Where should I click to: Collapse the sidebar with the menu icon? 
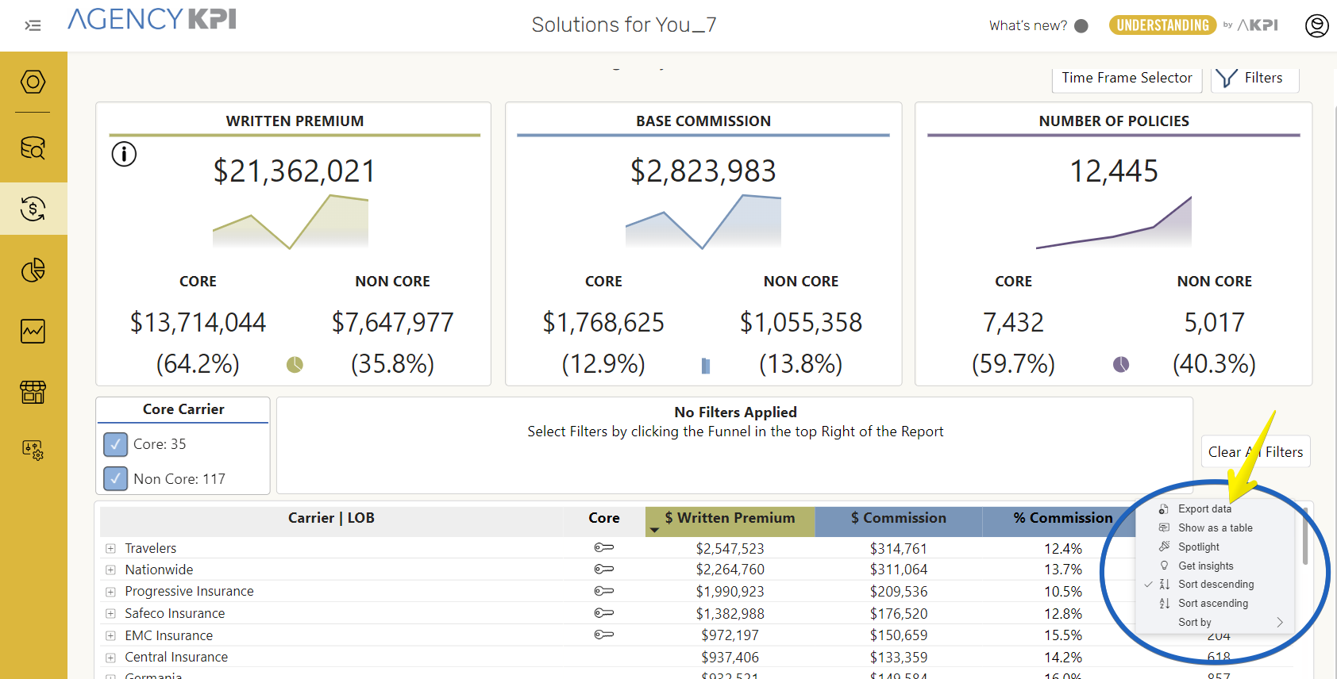[x=33, y=25]
